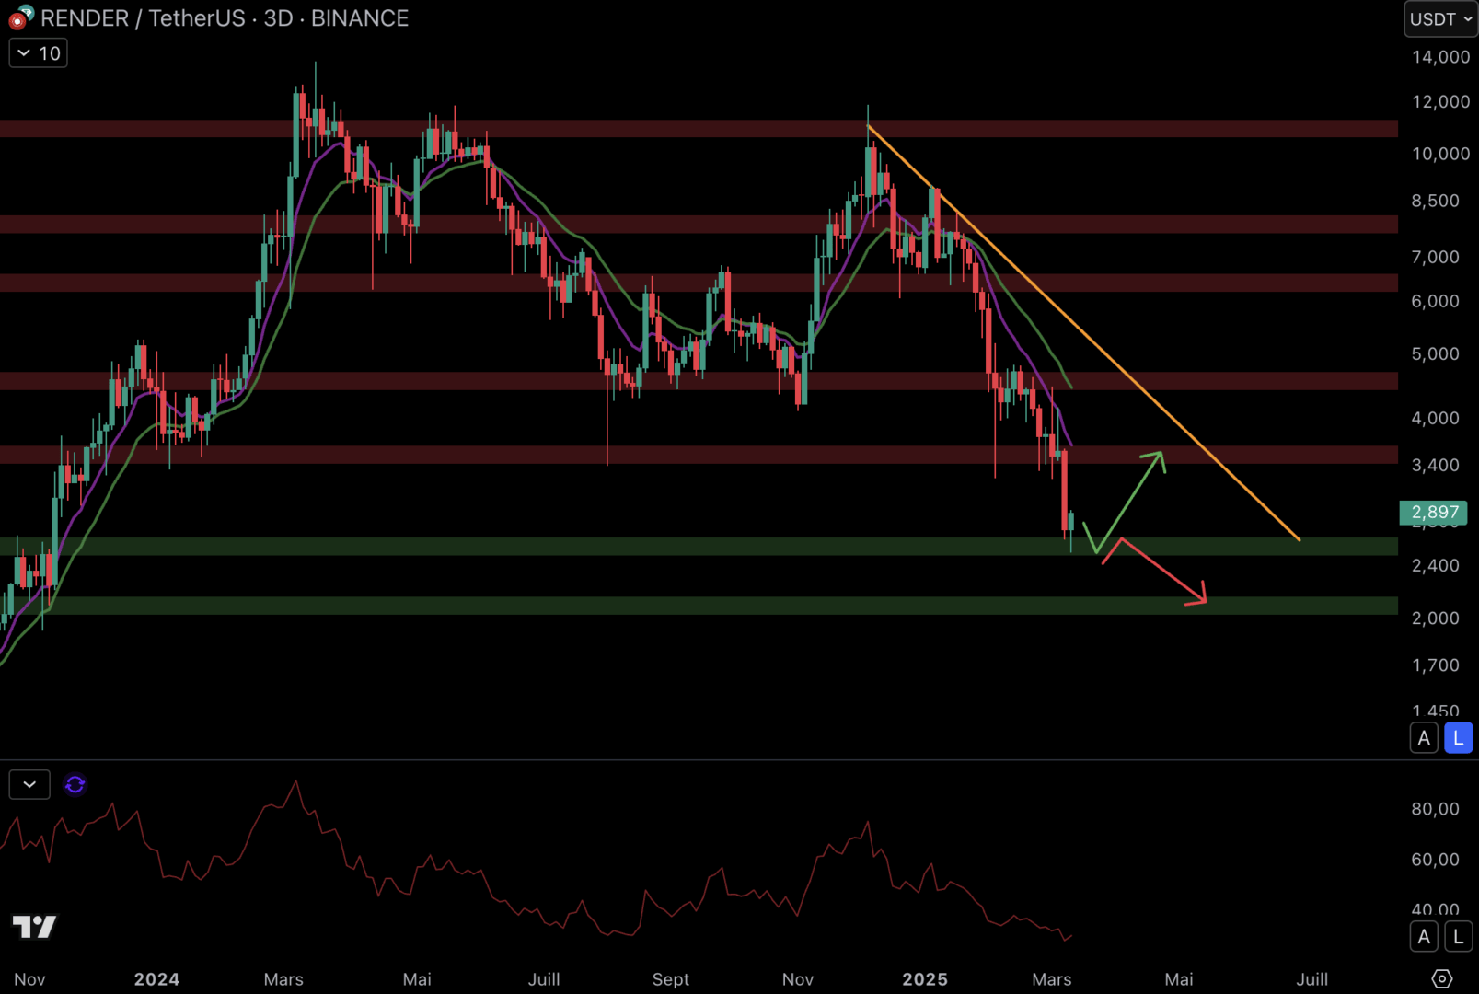
Task: Toggle auto scale (A) on main price pane
Action: click(x=1424, y=738)
